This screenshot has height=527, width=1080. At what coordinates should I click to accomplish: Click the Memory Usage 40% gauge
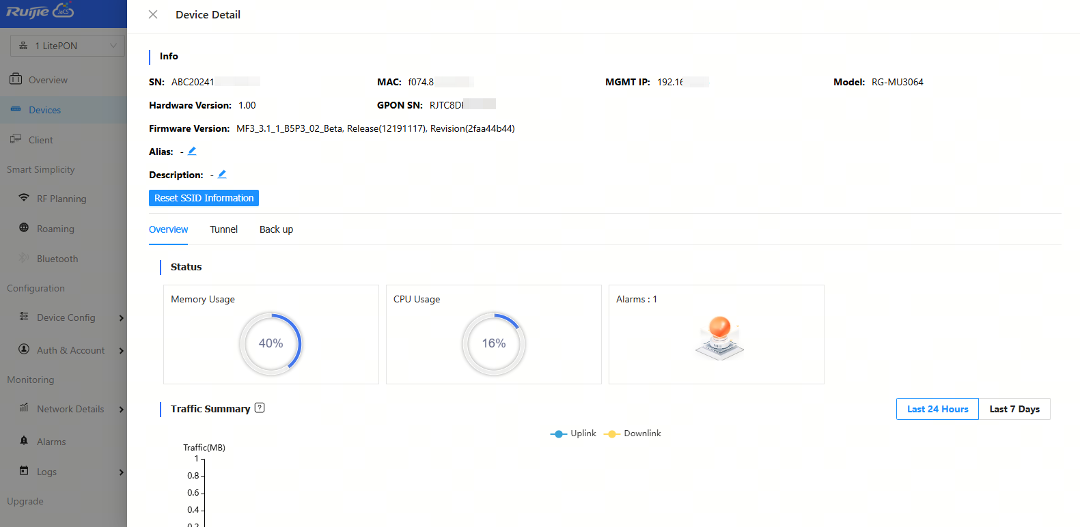coord(271,343)
